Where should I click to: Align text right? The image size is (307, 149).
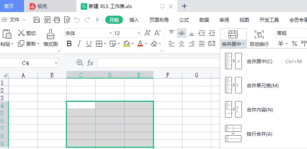(192, 43)
